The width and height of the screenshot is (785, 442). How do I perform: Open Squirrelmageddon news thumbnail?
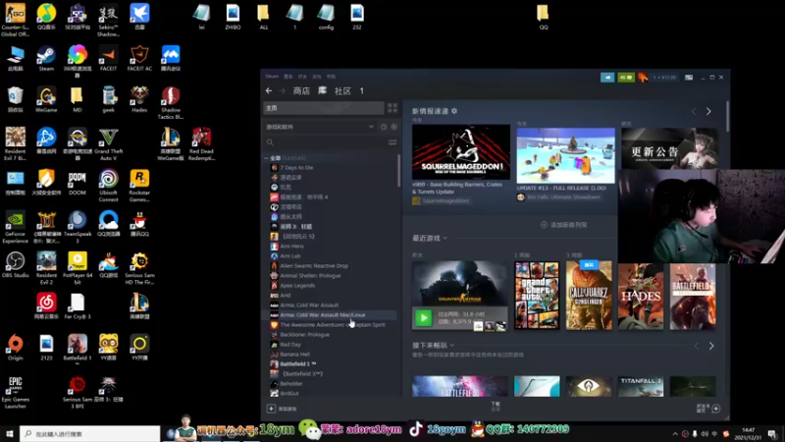[x=460, y=152]
